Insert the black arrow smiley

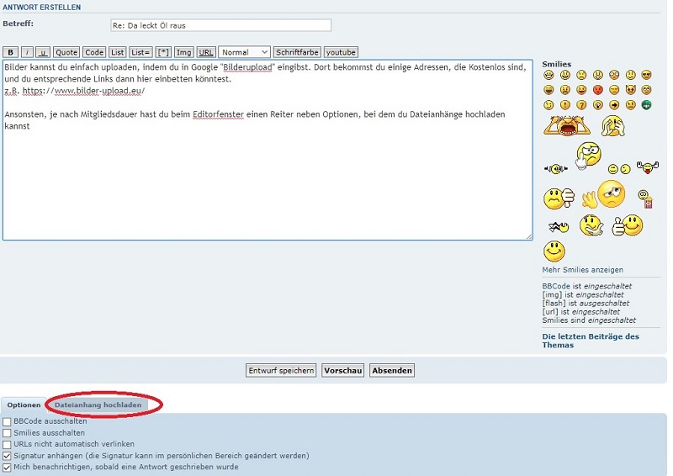click(613, 105)
